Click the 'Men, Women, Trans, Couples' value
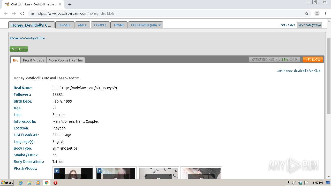 pos(76,121)
